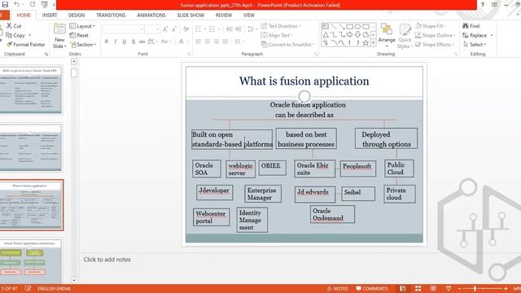Open the TRANSITIONS ribbon tab
The height and width of the screenshot is (293, 521).
coord(111,15)
